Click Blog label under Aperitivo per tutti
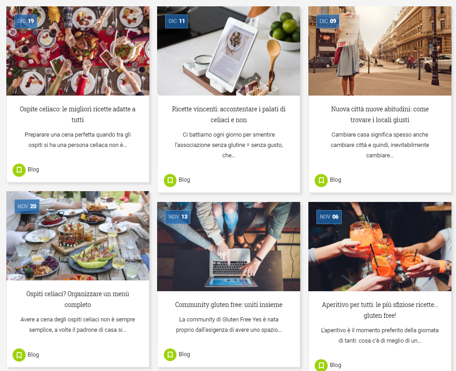 [335, 365]
